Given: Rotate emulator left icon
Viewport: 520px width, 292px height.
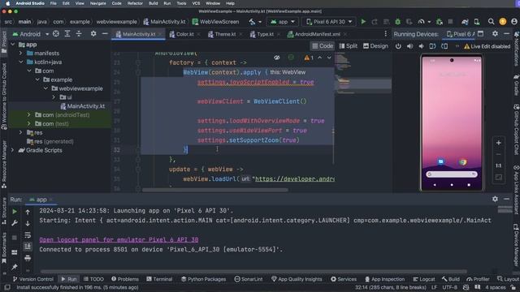Looking at the screenshot, I should [x=432, y=46].
